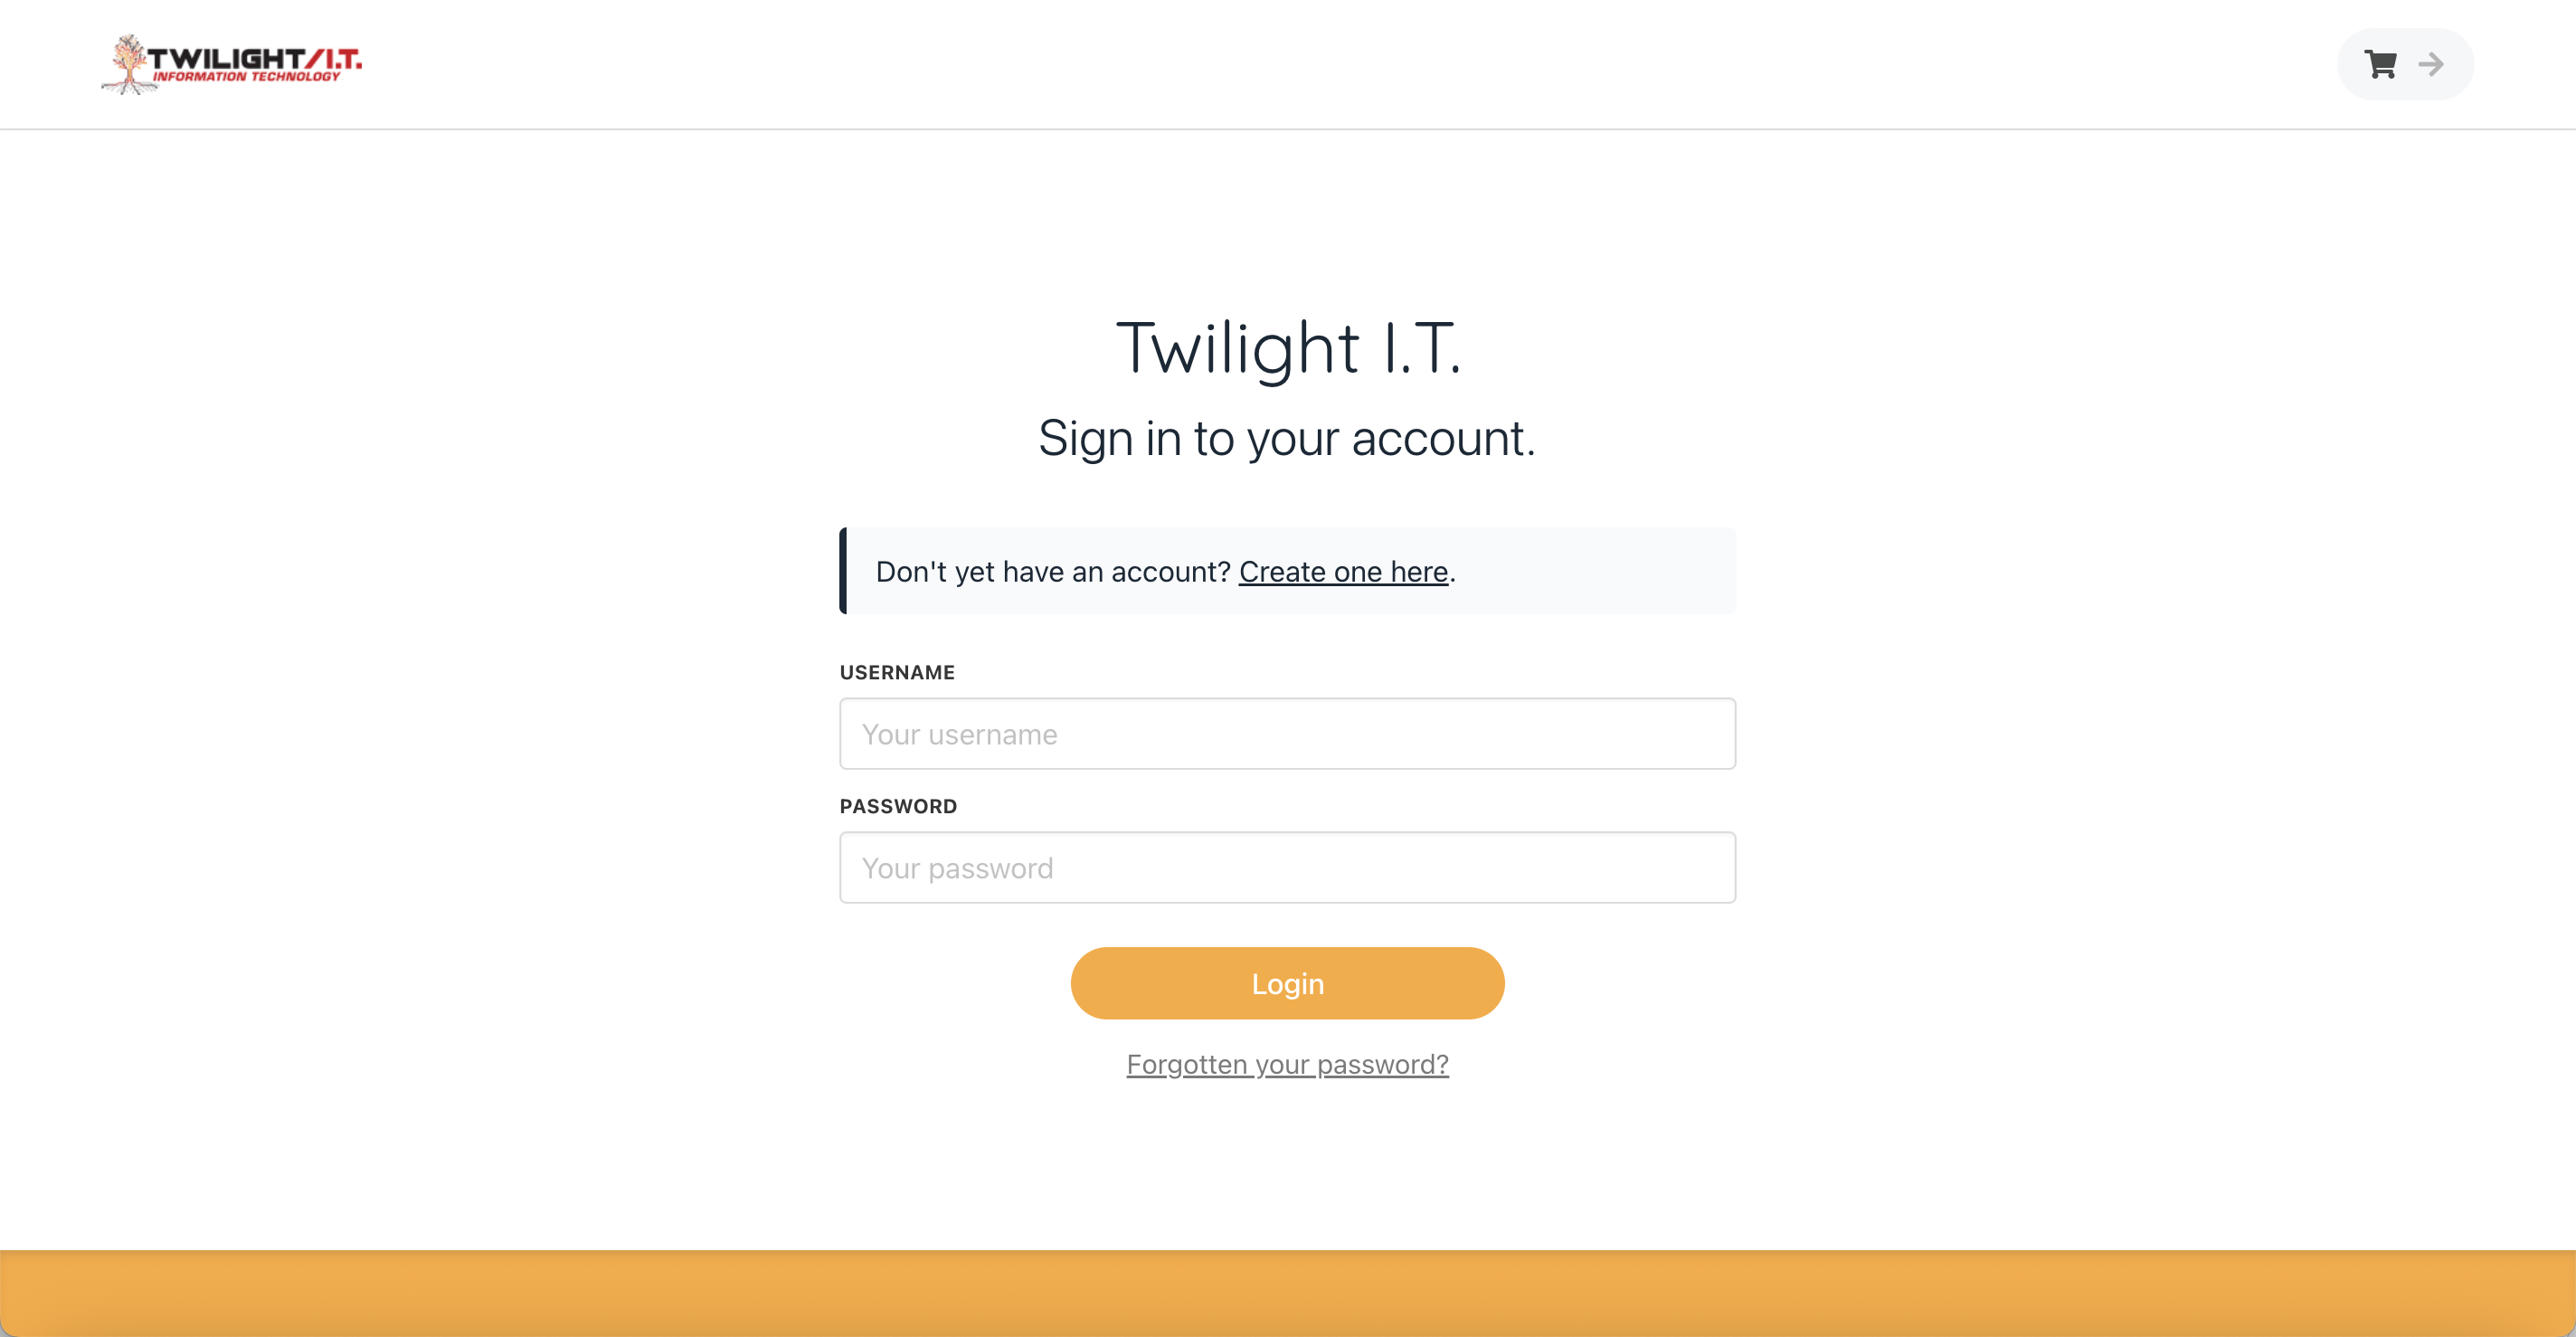
Task: Open the shopping cart icon
Action: tap(2380, 65)
